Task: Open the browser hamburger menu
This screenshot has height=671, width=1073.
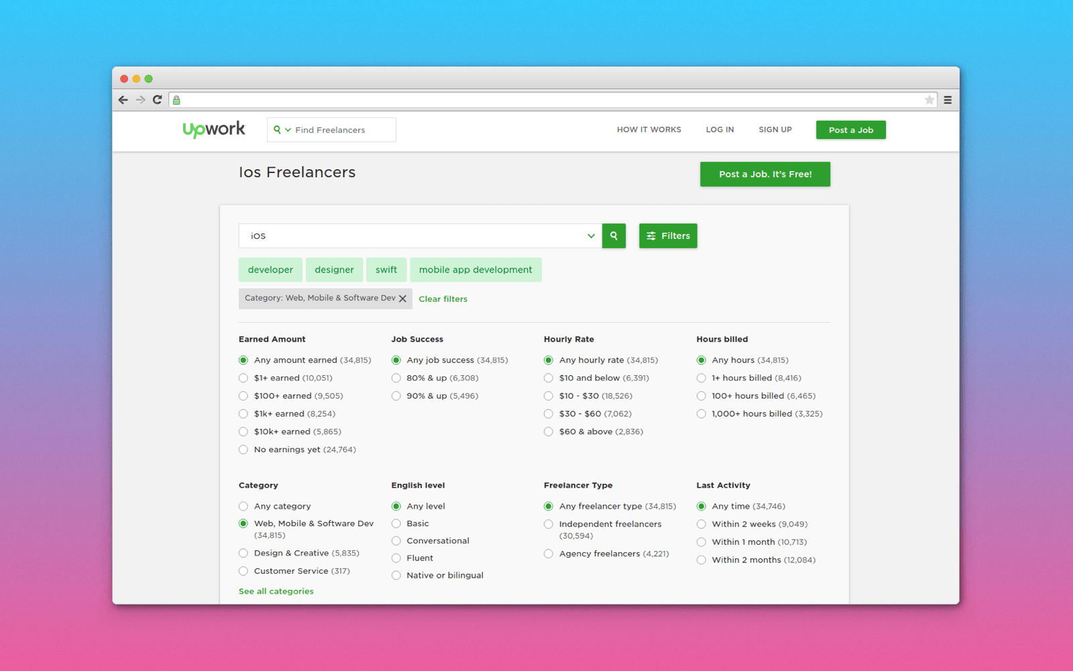Action: (948, 100)
